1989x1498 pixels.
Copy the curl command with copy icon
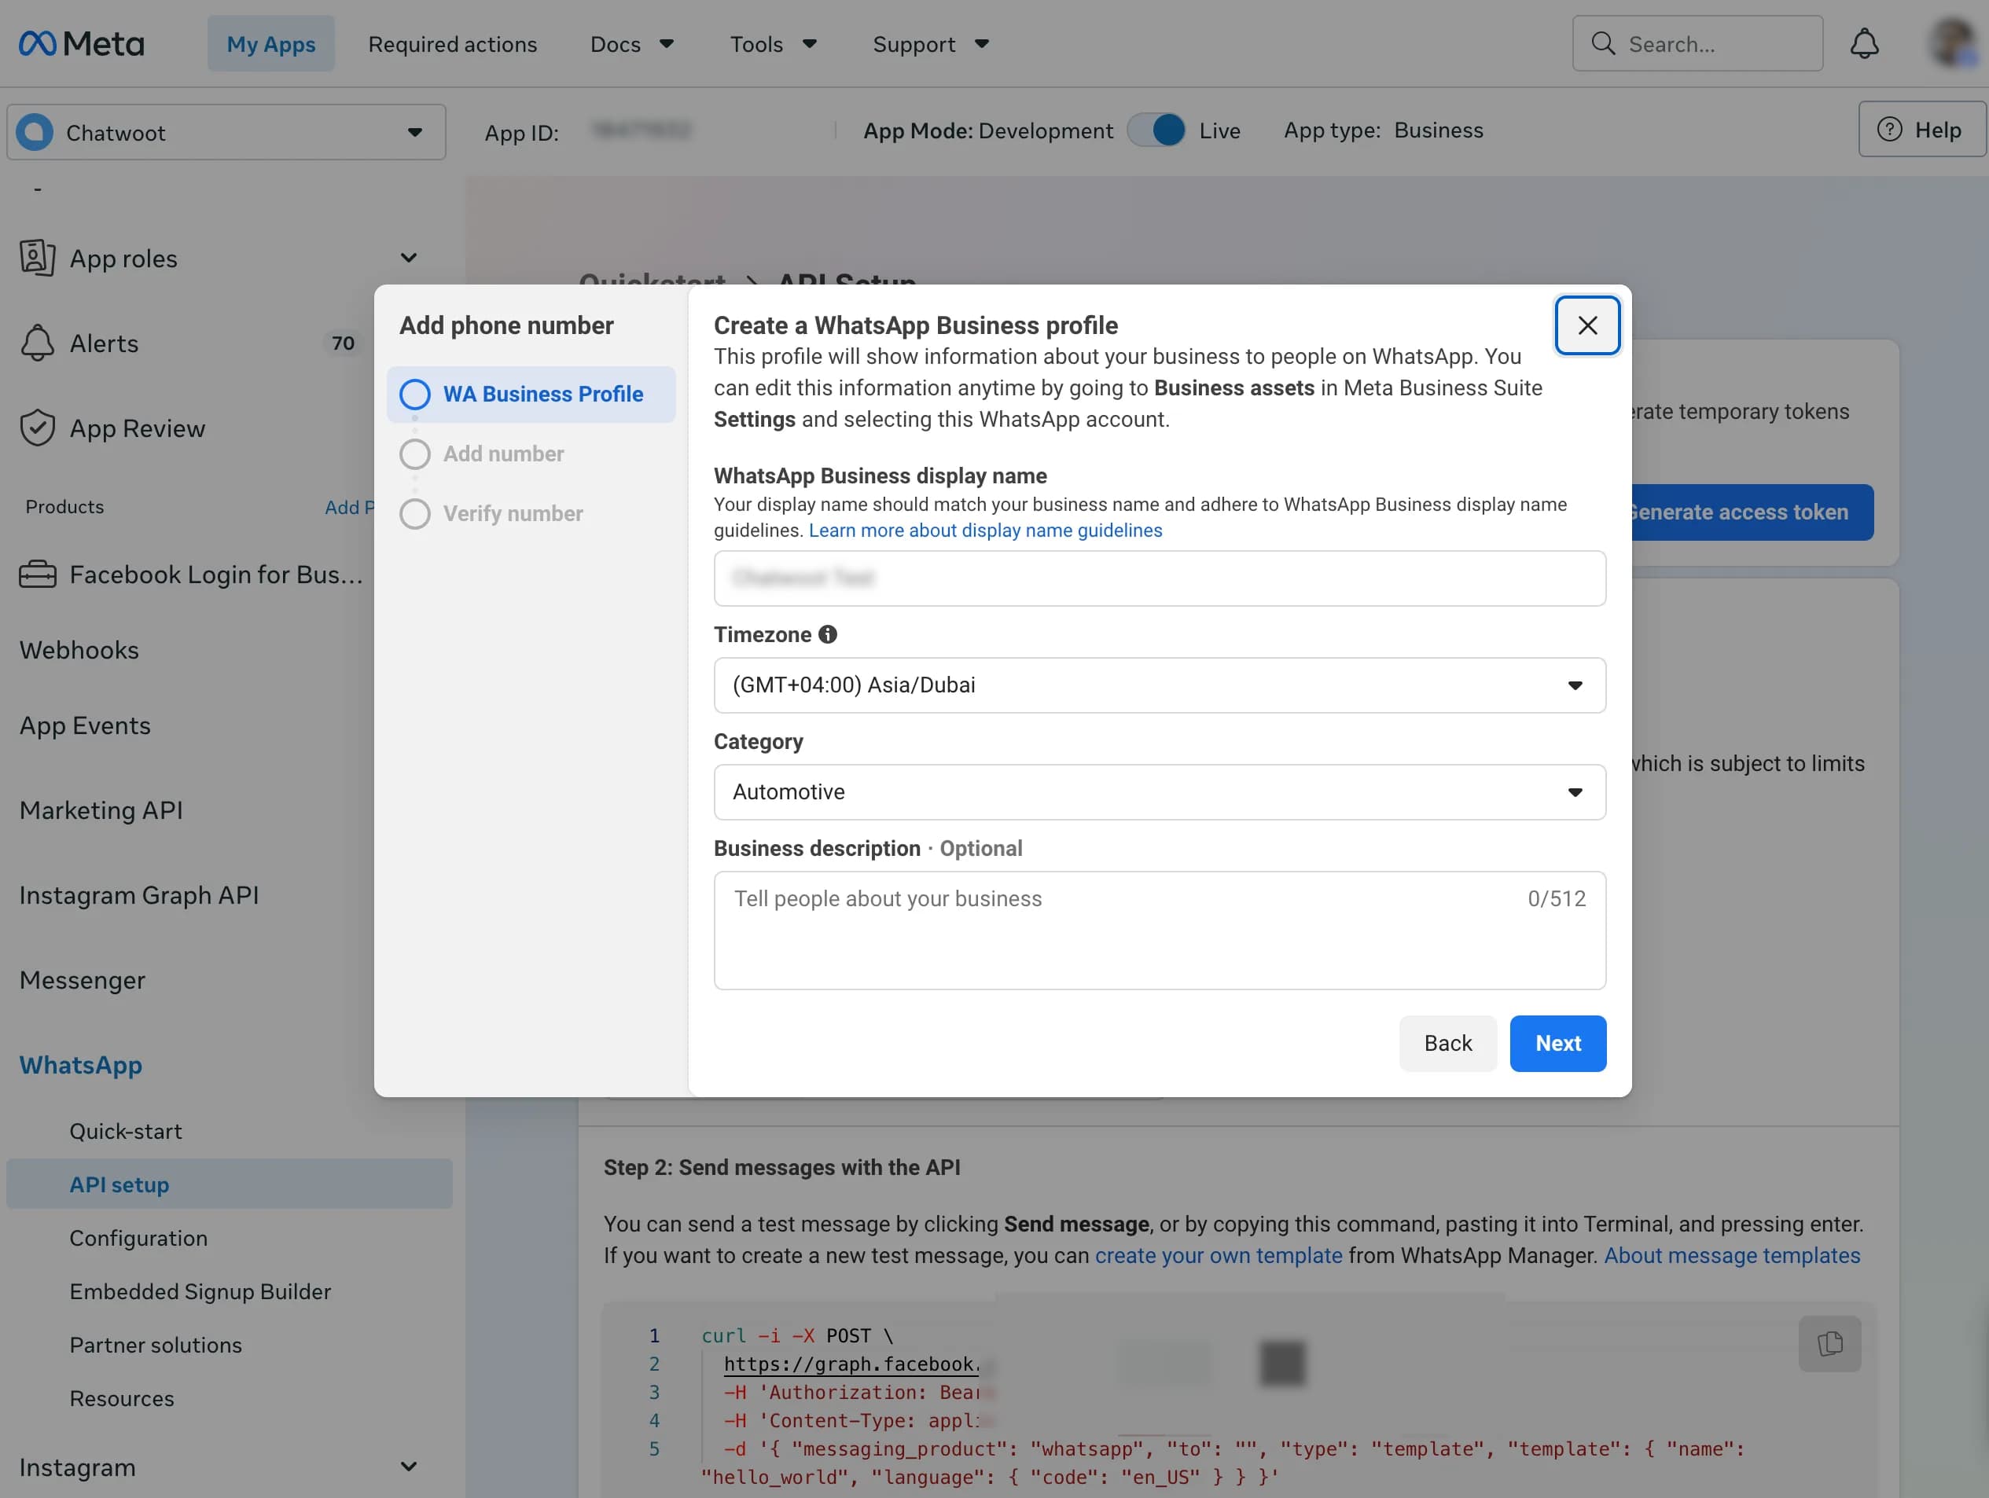pos(1830,1343)
